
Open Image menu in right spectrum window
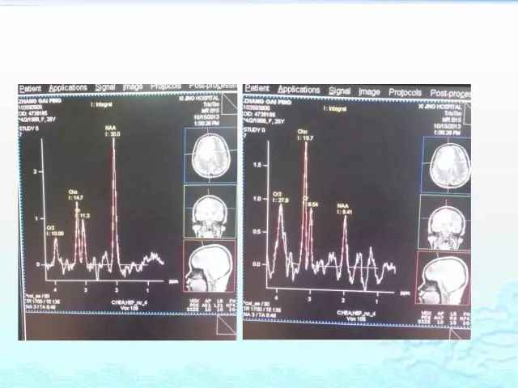(x=369, y=91)
